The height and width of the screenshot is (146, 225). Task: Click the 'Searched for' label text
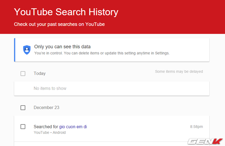46,127
